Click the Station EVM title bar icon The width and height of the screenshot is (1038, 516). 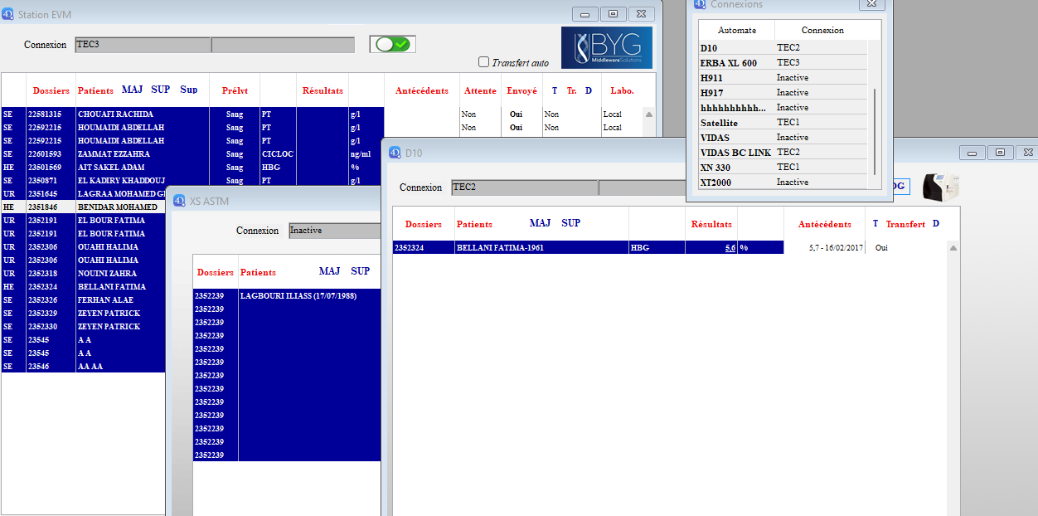[8, 14]
